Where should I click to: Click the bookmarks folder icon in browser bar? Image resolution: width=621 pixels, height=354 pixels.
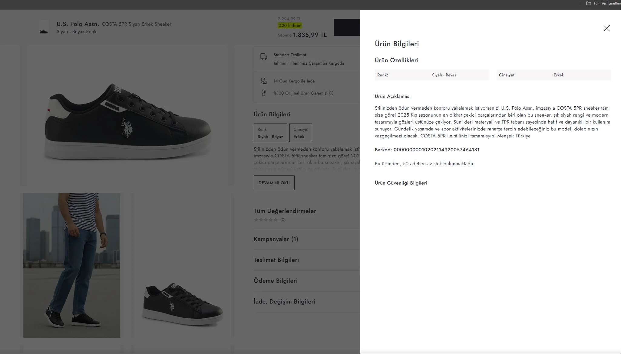pyautogui.click(x=588, y=3)
